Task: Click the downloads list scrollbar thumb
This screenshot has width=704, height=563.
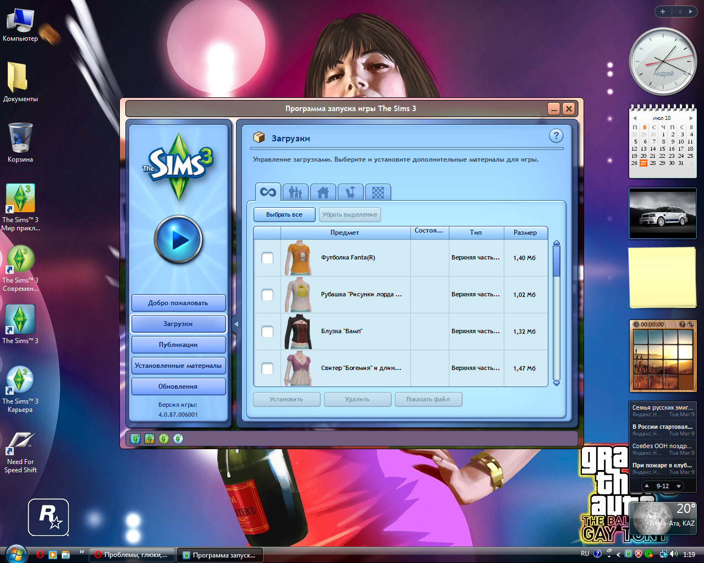Action: (x=557, y=261)
